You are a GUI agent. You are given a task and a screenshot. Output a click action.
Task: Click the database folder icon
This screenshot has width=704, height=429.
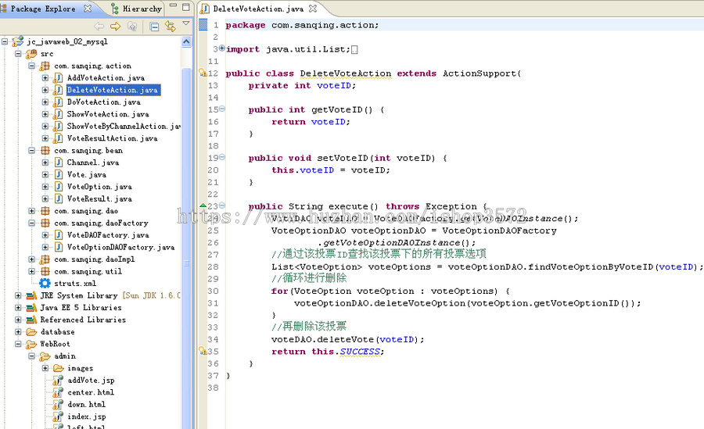(31, 332)
